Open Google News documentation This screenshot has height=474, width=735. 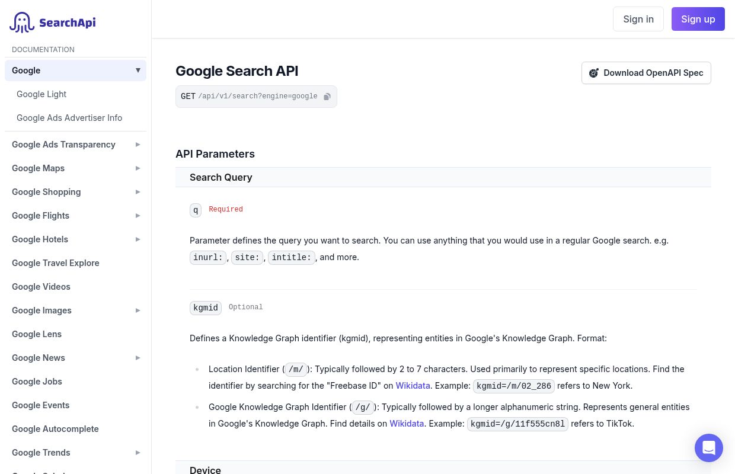pos(39,358)
